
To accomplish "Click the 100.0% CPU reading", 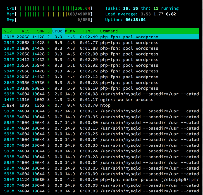I will tap(83, 9).
